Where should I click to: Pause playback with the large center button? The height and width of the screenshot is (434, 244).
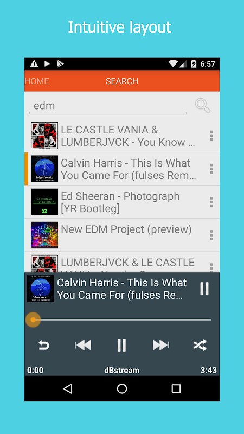tap(121, 345)
